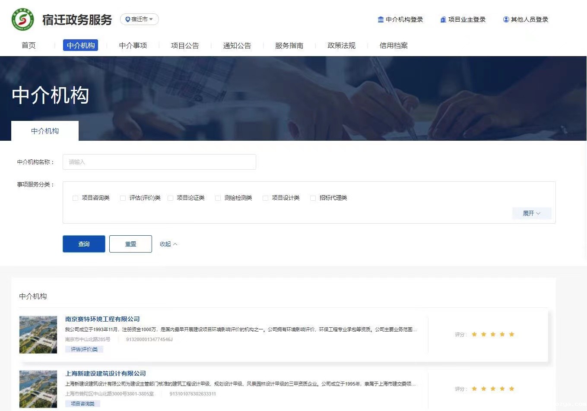Click the 其他人员登录 user icon
This screenshot has width=587, height=411.
[x=506, y=19]
